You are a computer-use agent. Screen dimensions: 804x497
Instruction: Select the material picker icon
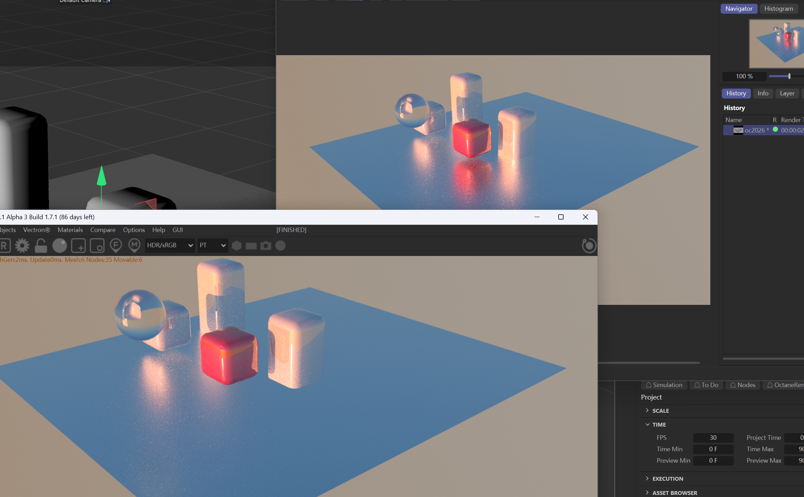(134, 246)
